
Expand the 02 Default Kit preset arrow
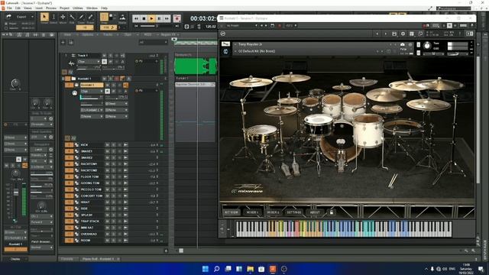tap(235, 51)
